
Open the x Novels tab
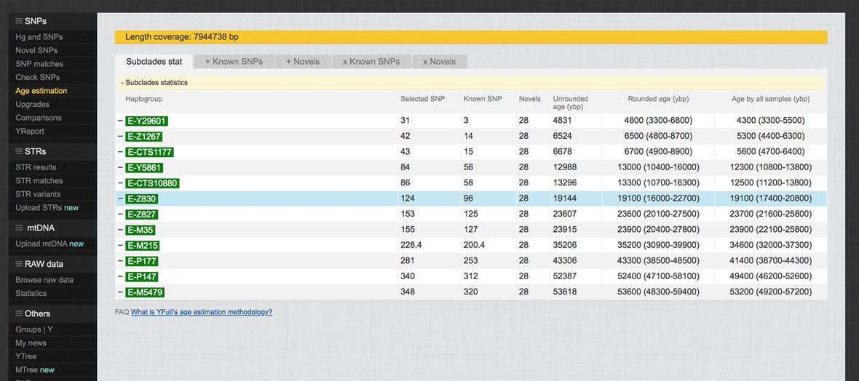click(x=439, y=62)
